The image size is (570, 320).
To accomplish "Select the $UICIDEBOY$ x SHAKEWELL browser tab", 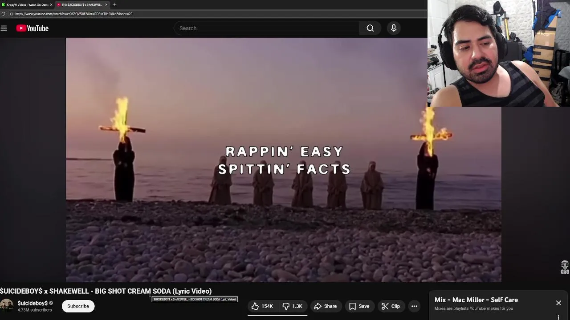I will click(x=82, y=4).
